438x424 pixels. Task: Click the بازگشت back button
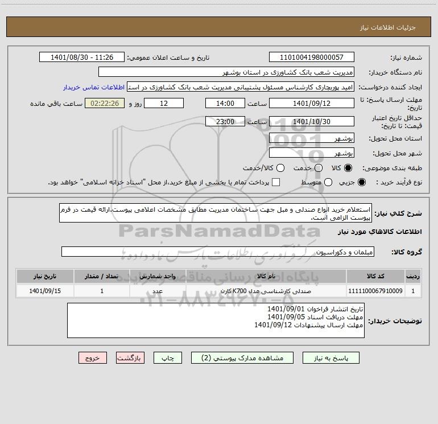130,358
